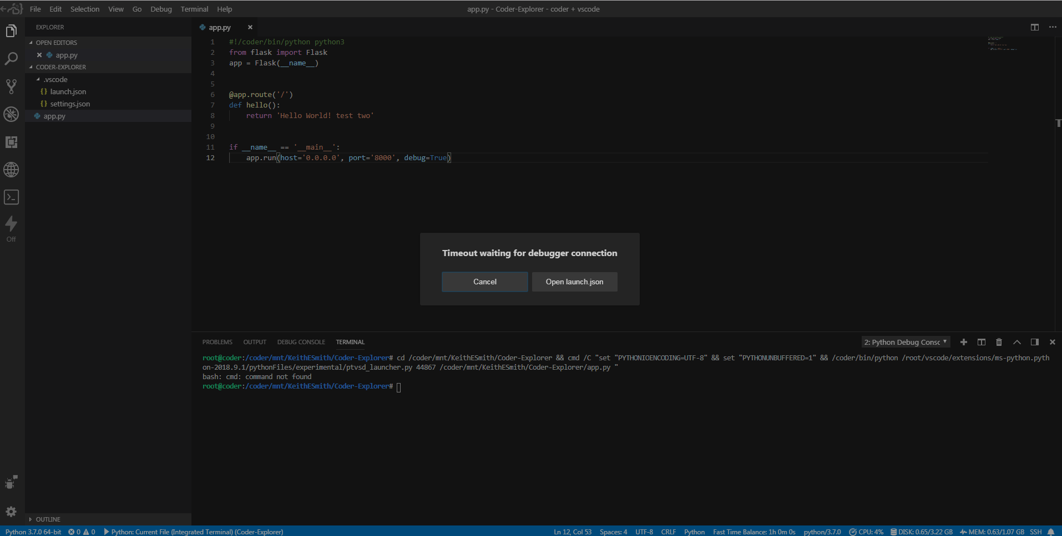
Task: Open the terminal selector dropdown
Action: (x=906, y=342)
